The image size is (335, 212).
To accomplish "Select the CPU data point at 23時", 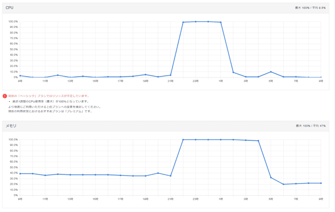I will (196, 21).
